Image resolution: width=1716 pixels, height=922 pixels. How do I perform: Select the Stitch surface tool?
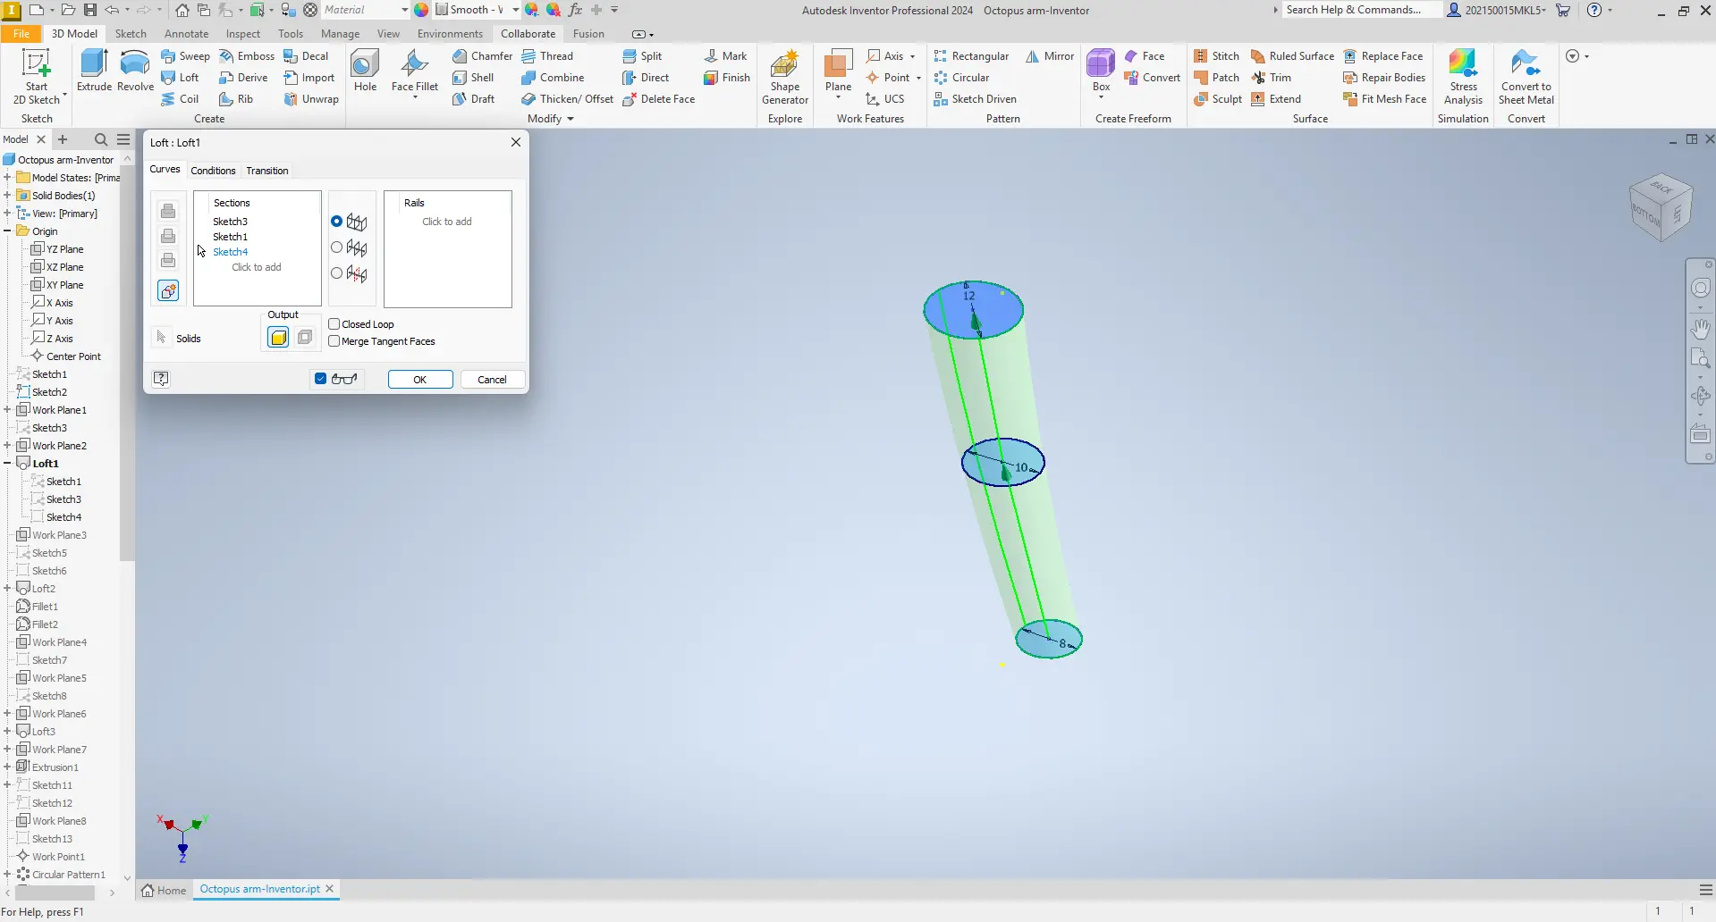1216,55
